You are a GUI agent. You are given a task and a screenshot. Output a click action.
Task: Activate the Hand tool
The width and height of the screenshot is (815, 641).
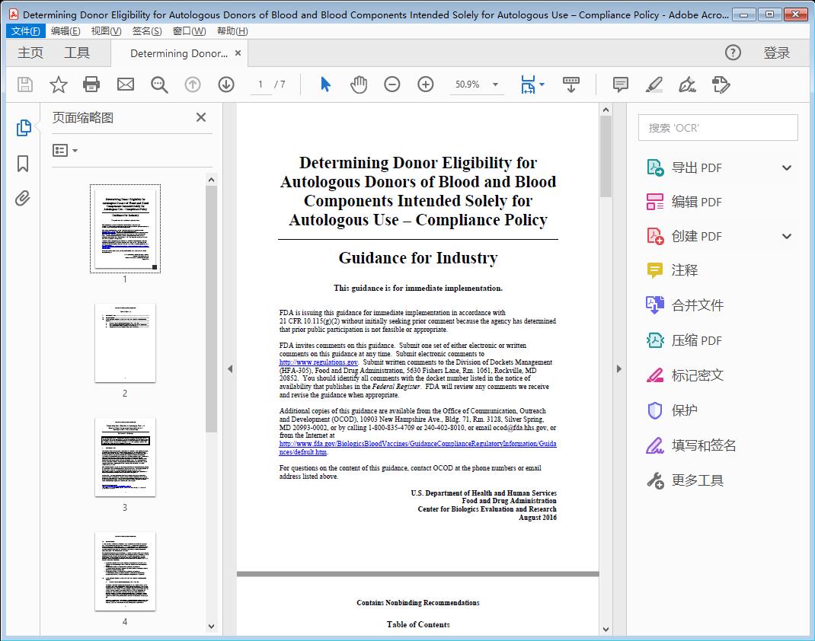pos(358,85)
